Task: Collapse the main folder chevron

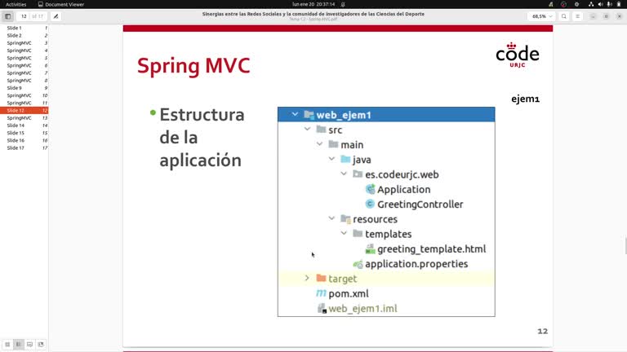Action: 319,144
